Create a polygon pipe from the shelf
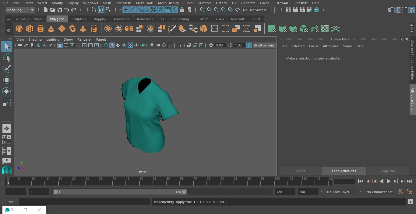 tap(94, 29)
